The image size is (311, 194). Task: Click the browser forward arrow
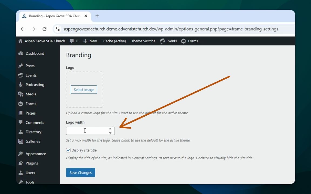tap(33, 29)
